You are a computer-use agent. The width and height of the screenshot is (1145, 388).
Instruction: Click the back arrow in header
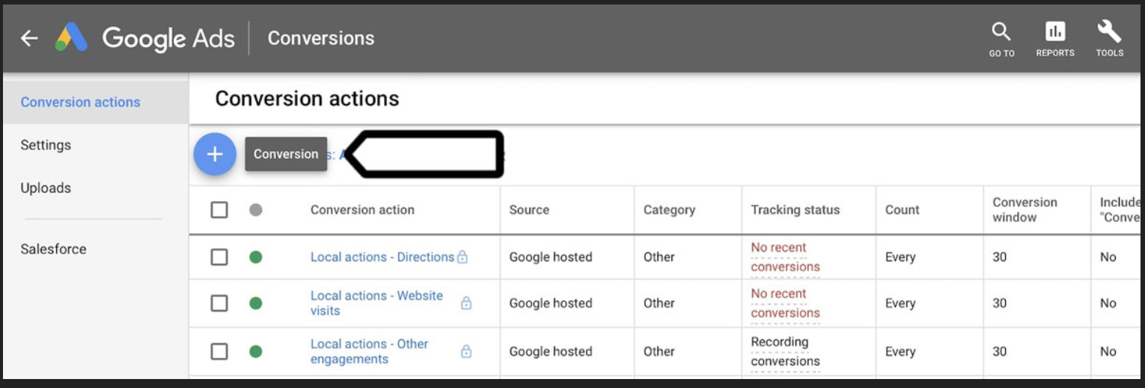(x=29, y=38)
